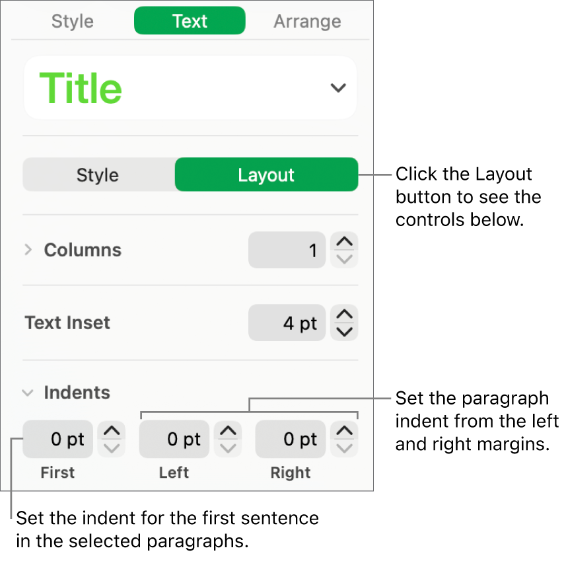Open the Title style dropdown chevron
This screenshot has height=577, width=566.
[x=337, y=87]
